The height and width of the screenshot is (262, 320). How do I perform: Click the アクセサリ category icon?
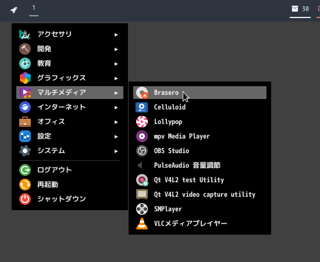coord(25,34)
